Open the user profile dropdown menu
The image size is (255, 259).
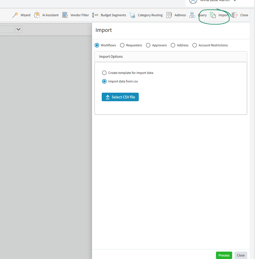[235, 1]
